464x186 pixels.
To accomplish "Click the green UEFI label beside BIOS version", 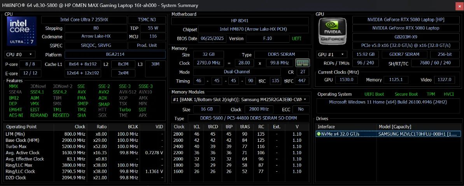I will coord(296,39).
